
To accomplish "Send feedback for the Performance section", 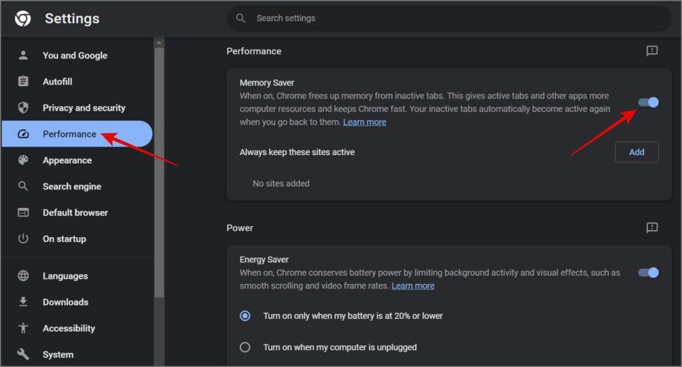I will tap(651, 51).
